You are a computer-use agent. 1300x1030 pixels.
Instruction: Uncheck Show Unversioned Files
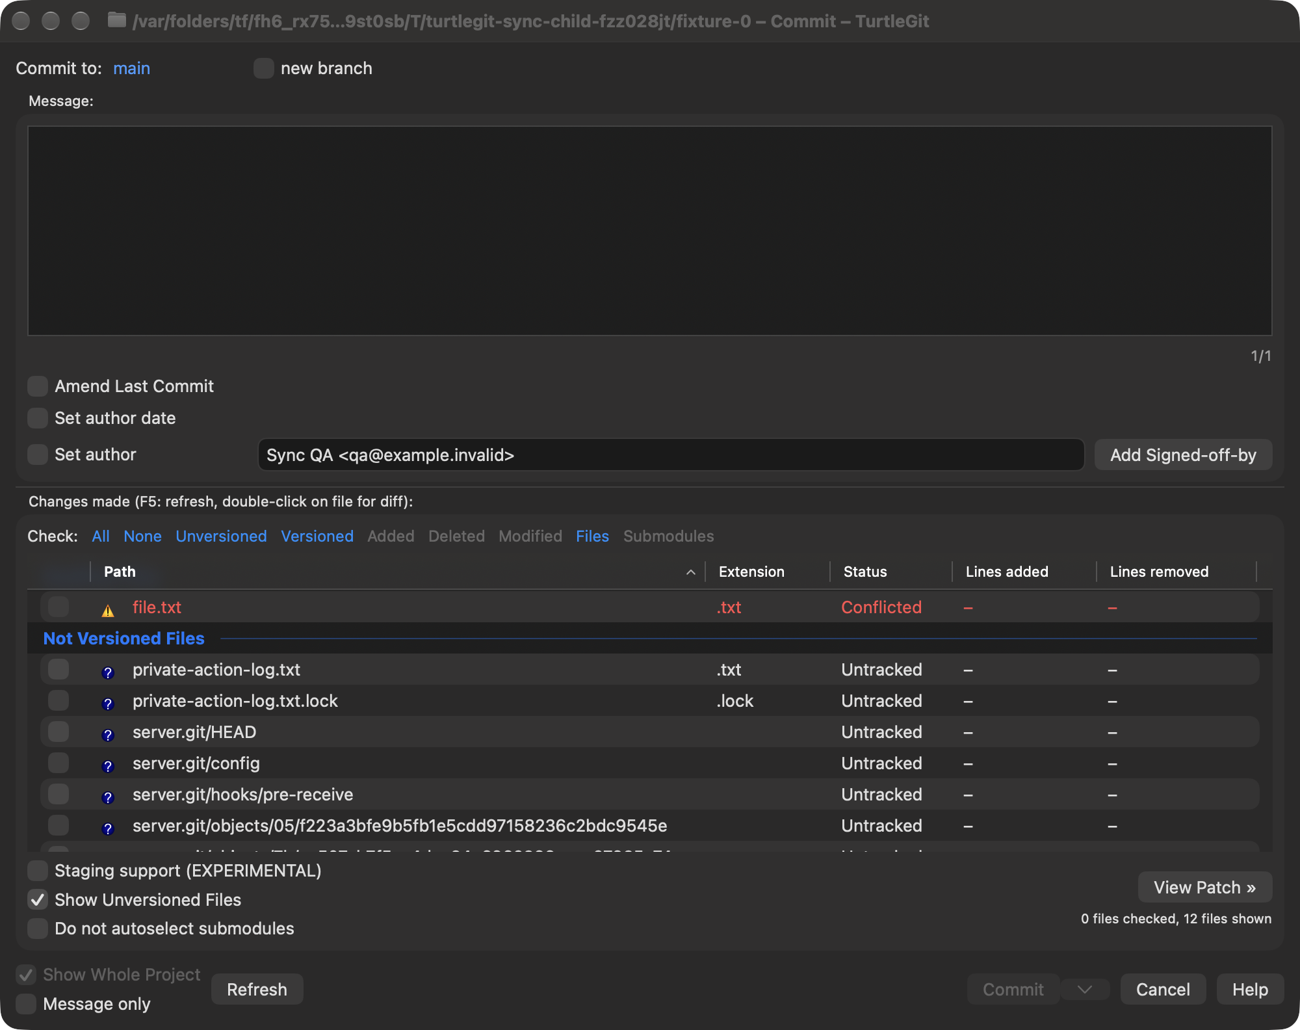38,900
